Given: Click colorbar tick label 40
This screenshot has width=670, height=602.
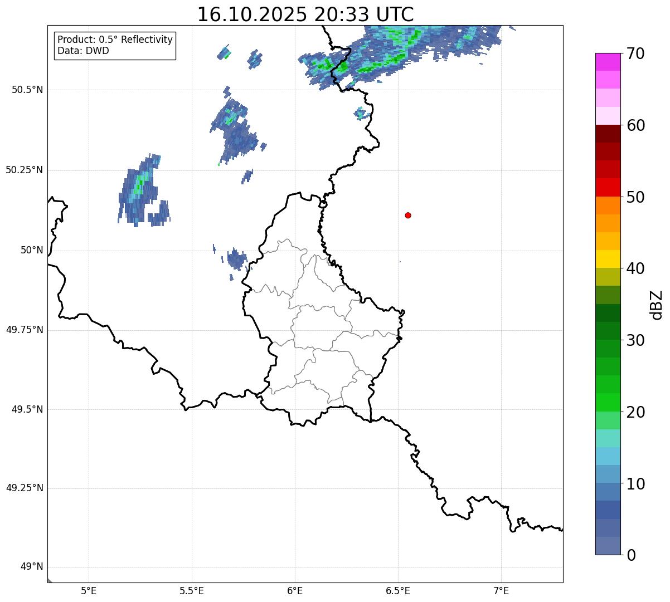Looking at the screenshot, I should tap(635, 268).
